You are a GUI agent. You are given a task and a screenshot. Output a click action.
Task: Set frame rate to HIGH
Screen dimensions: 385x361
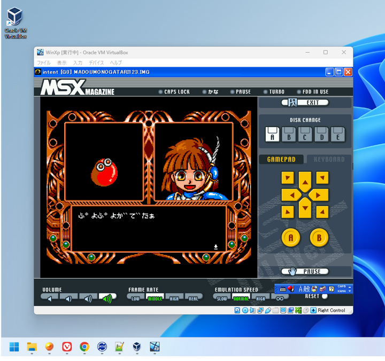(174, 297)
